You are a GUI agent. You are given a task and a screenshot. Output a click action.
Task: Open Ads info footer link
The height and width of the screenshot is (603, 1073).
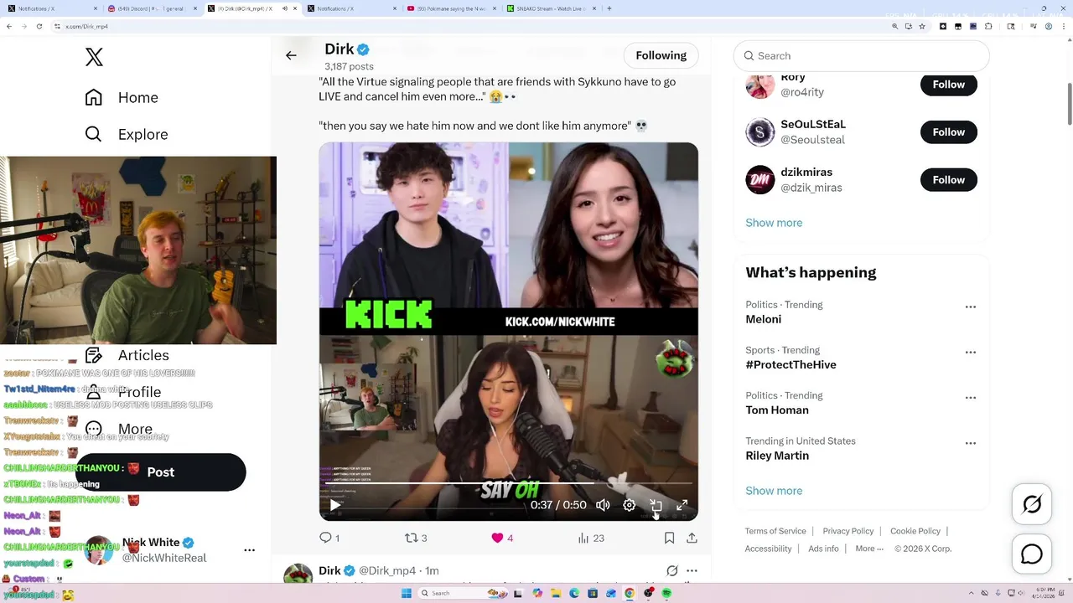(x=823, y=549)
